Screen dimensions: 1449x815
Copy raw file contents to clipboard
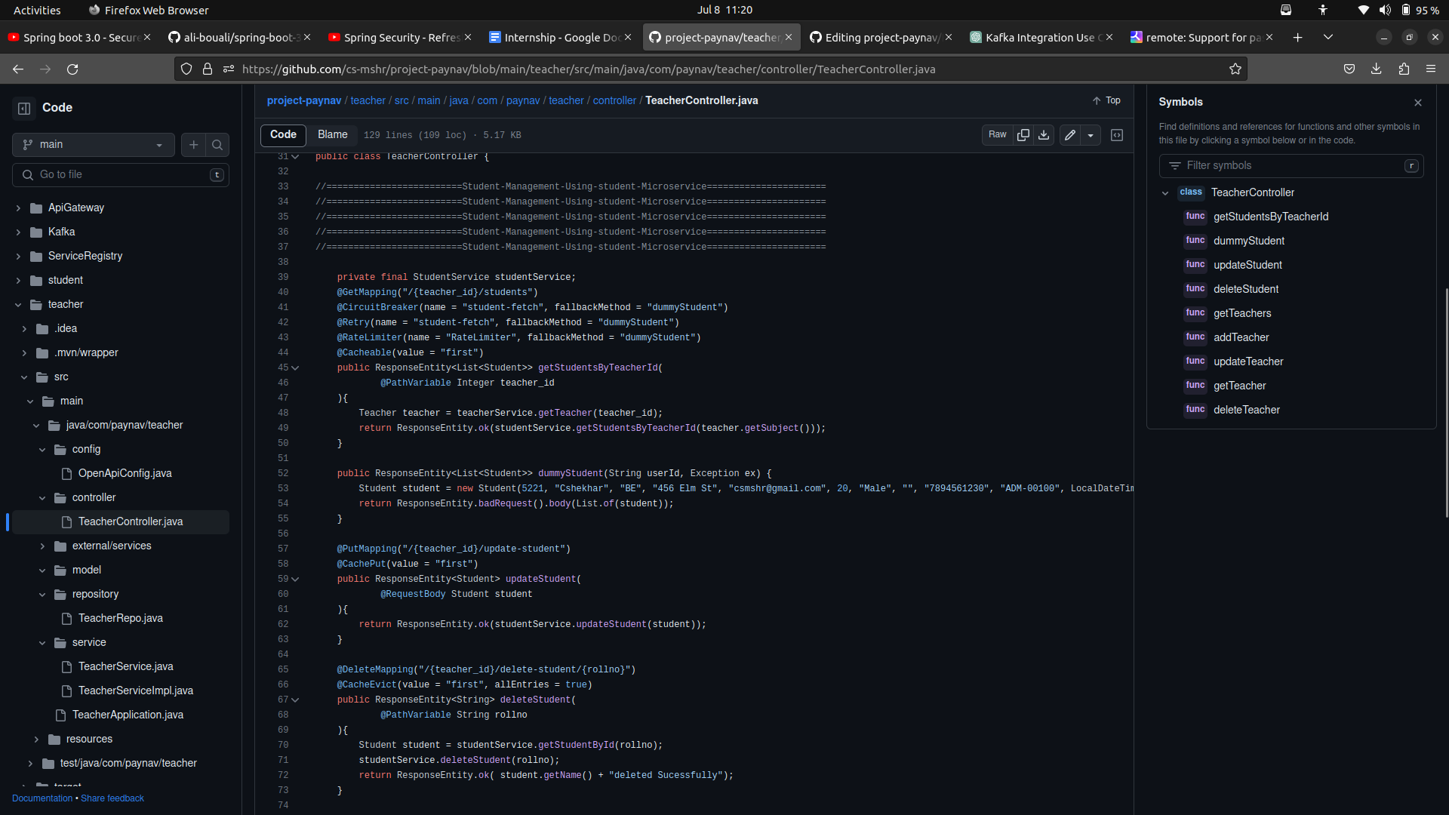1023,135
